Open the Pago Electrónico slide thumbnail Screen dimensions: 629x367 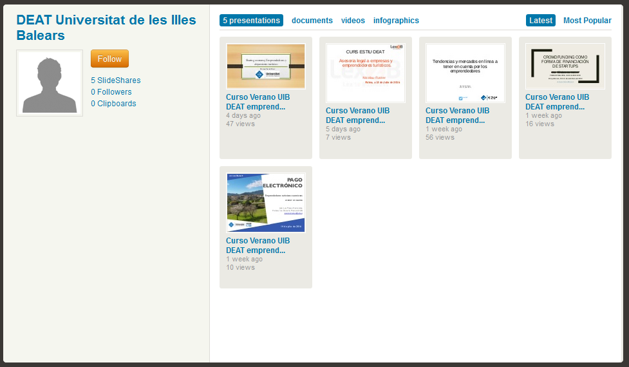[x=265, y=203]
